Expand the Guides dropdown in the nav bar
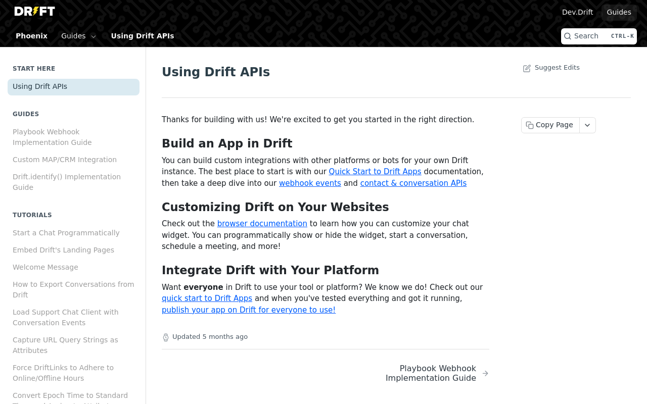Image resolution: width=647 pixels, height=404 pixels. point(78,36)
